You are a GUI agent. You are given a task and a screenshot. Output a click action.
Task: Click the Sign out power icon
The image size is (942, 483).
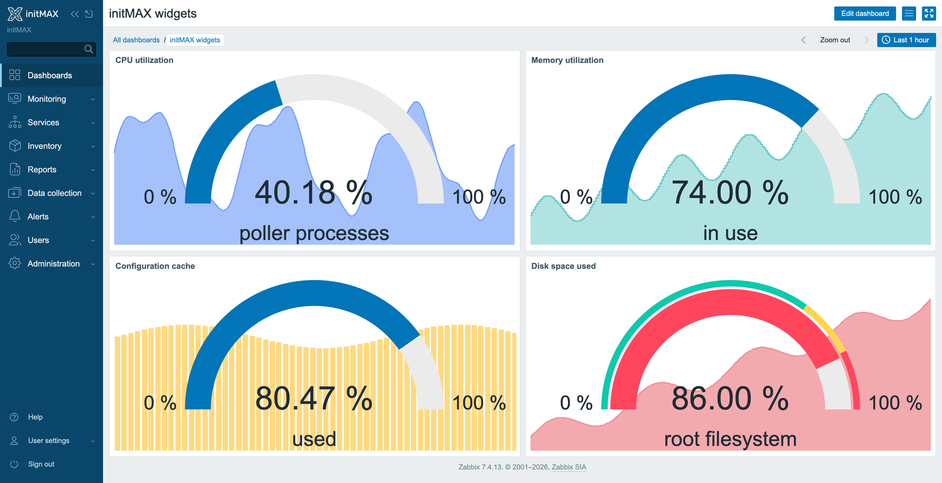point(14,464)
